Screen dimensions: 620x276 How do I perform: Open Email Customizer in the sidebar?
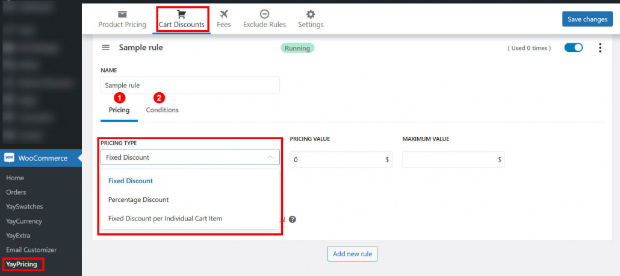[31, 250]
